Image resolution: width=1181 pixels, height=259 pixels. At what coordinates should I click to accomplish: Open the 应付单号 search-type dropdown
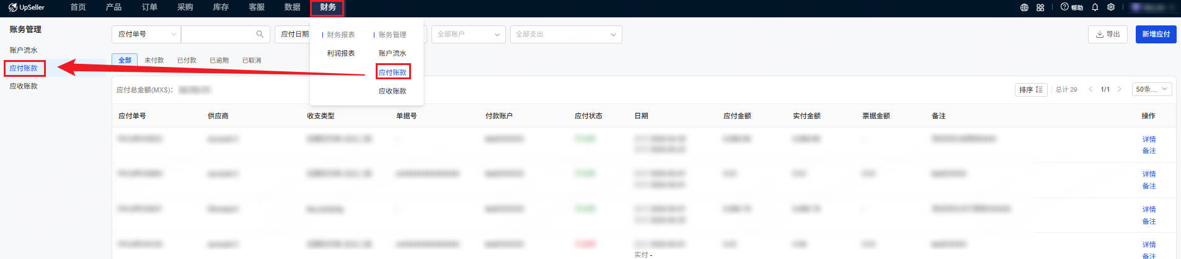tap(146, 34)
